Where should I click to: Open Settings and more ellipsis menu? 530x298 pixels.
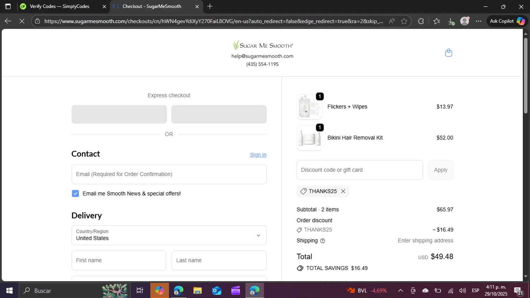478,21
